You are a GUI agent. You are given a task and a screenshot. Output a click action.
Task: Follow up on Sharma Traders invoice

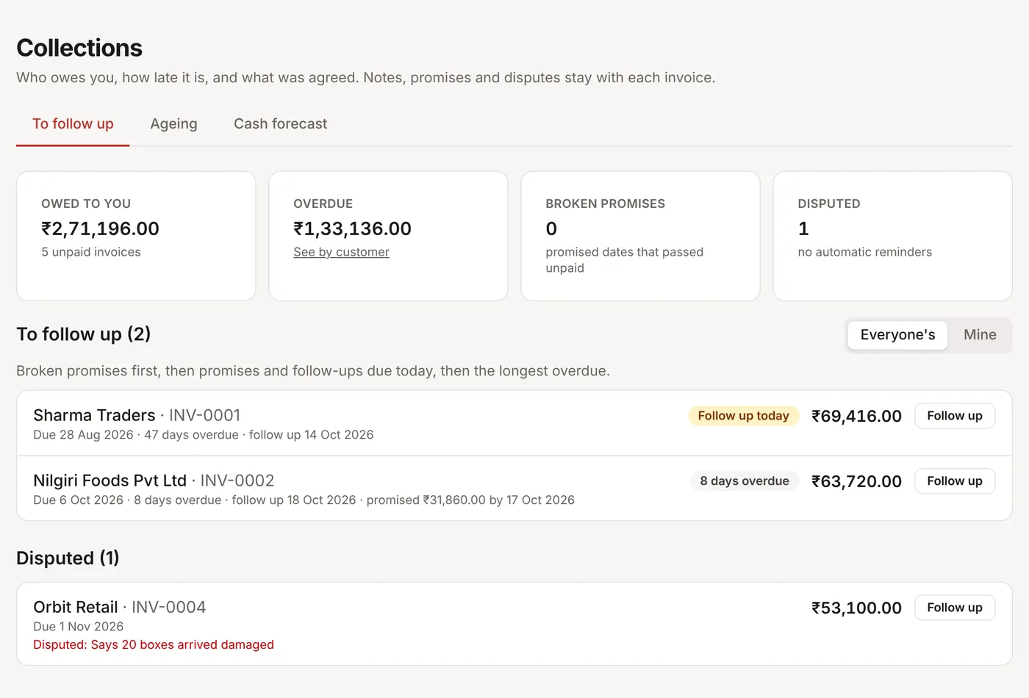(954, 416)
